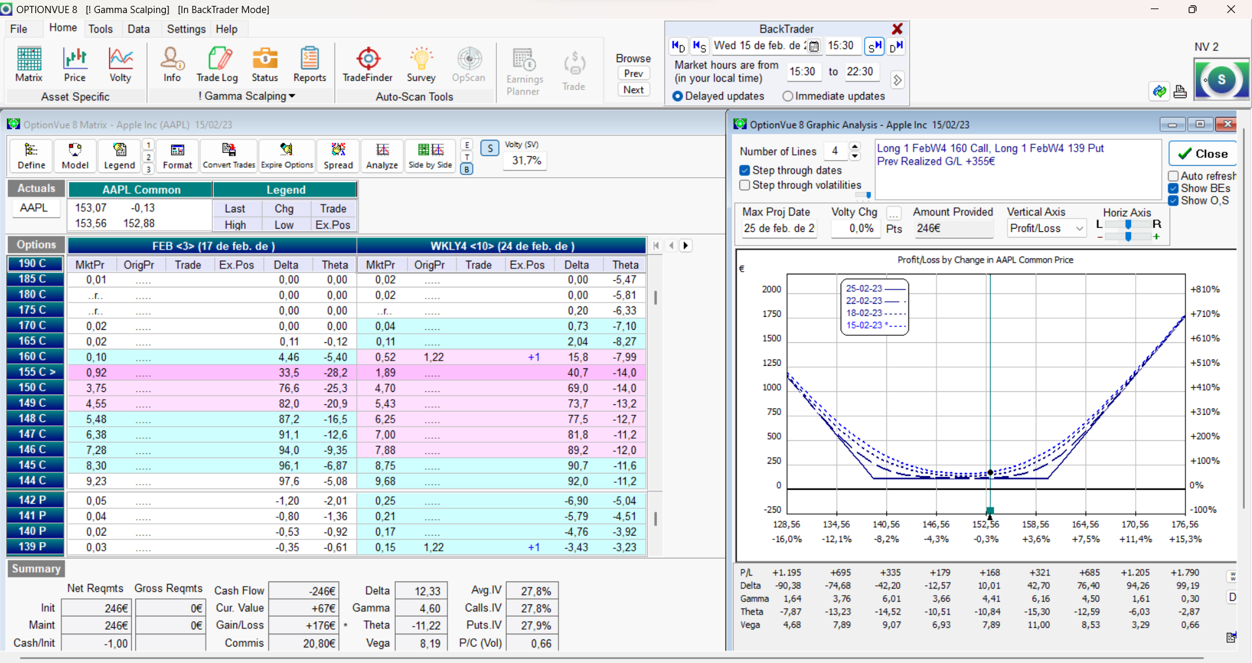Open Format options for the Matrix
1252x663 pixels.
[x=178, y=157]
